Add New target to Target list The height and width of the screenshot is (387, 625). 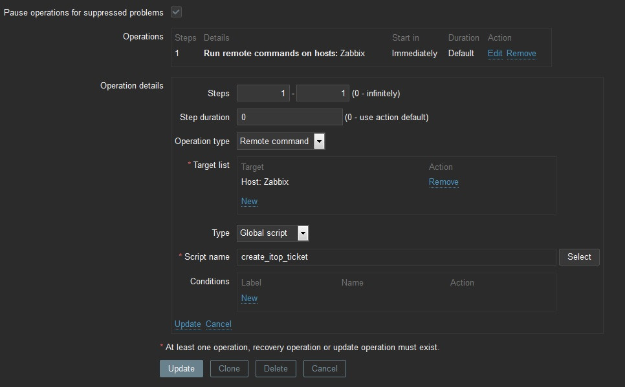tap(249, 202)
